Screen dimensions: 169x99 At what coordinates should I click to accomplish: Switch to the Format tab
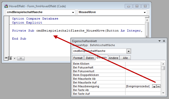[78, 58]
